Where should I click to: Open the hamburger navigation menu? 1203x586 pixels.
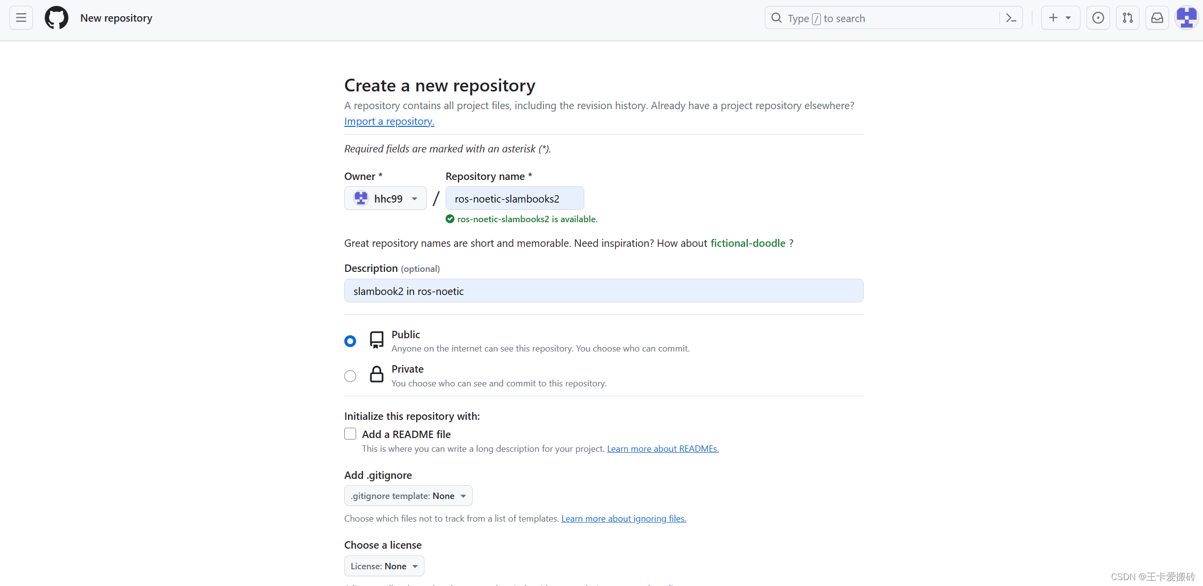click(21, 17)
